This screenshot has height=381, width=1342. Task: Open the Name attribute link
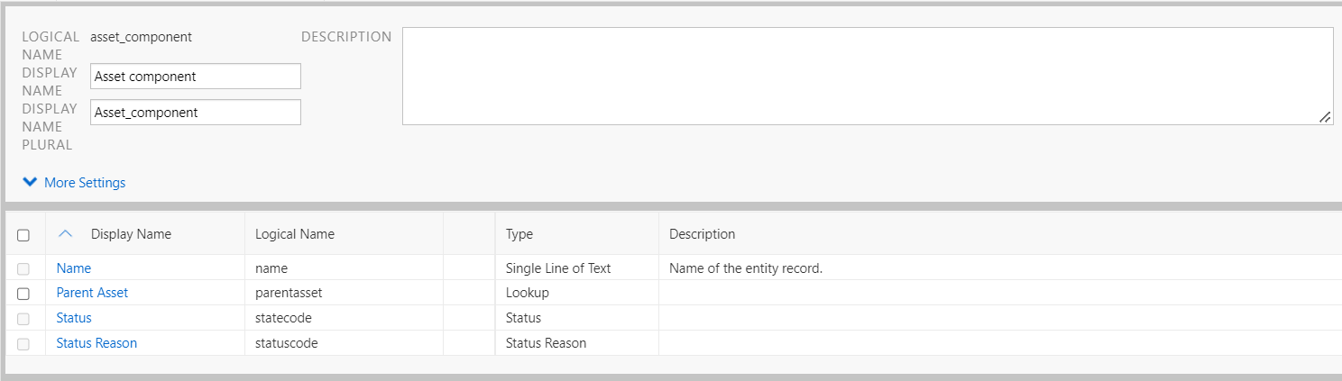pos(74,268)
